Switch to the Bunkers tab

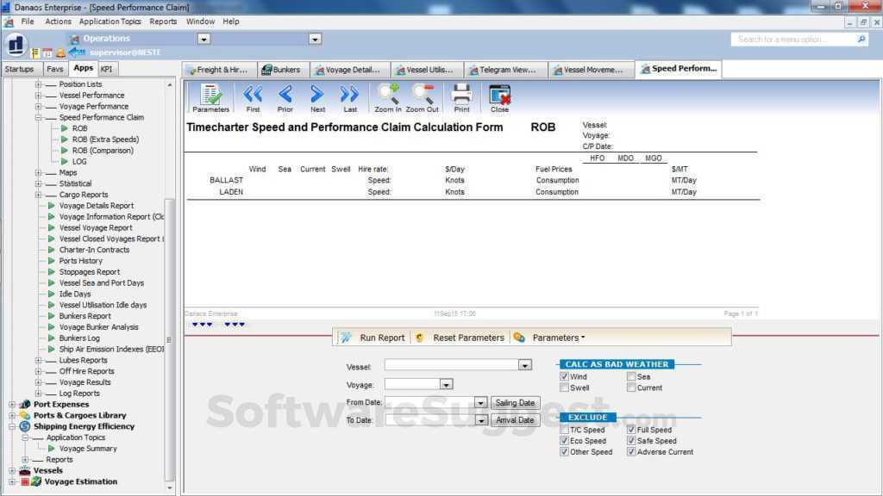click(283, 69)
